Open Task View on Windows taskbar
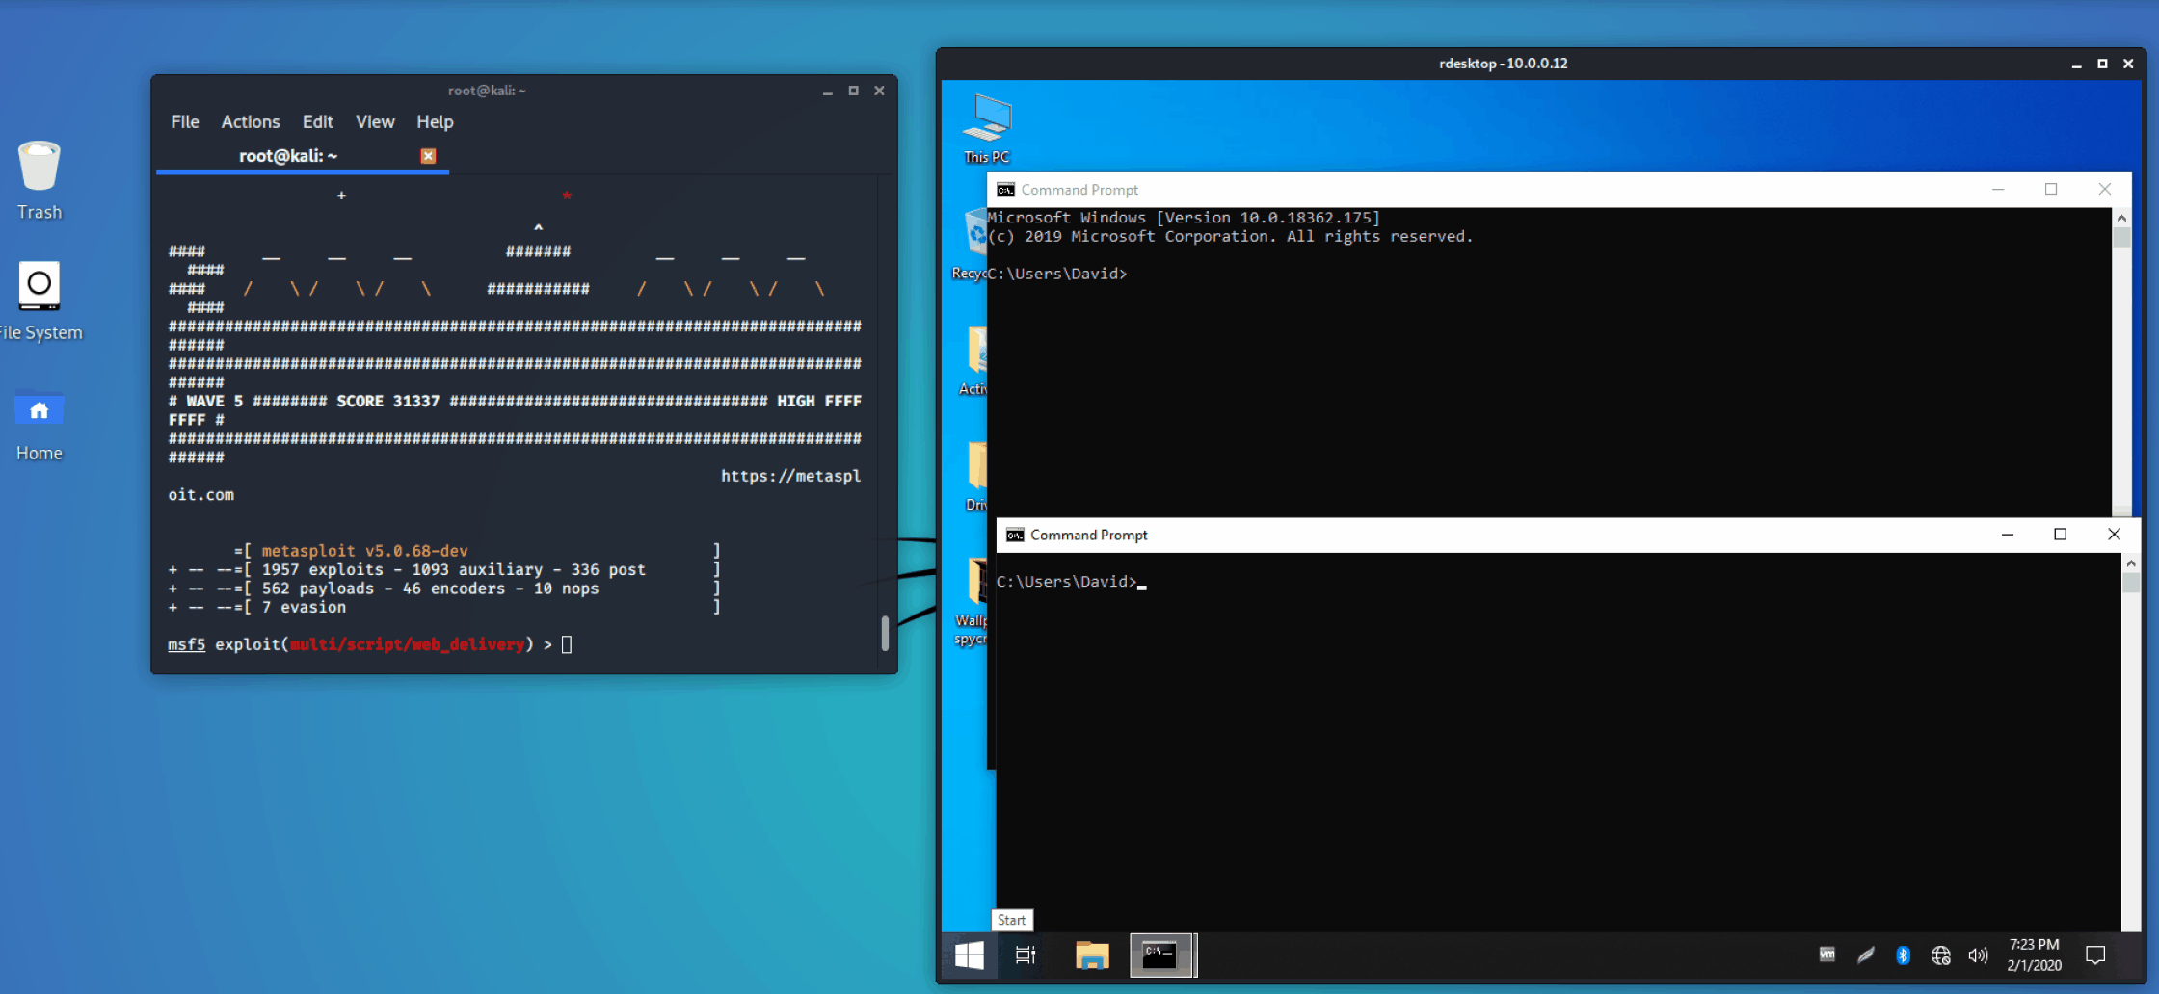Viewport: 2159px width, 994px height. [x=1026, y=955]
